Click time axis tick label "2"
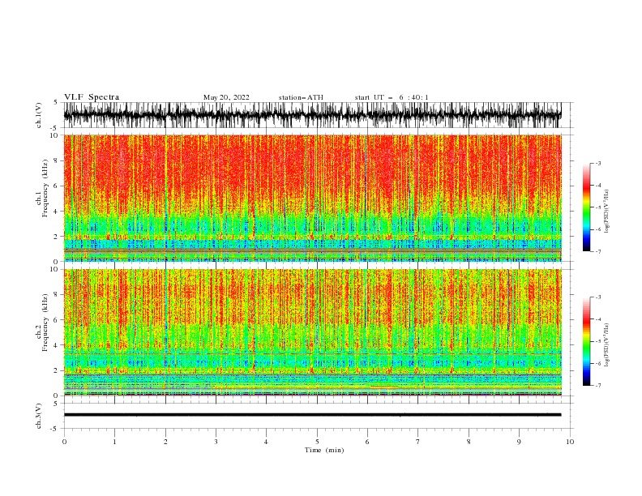 point(165,442)
